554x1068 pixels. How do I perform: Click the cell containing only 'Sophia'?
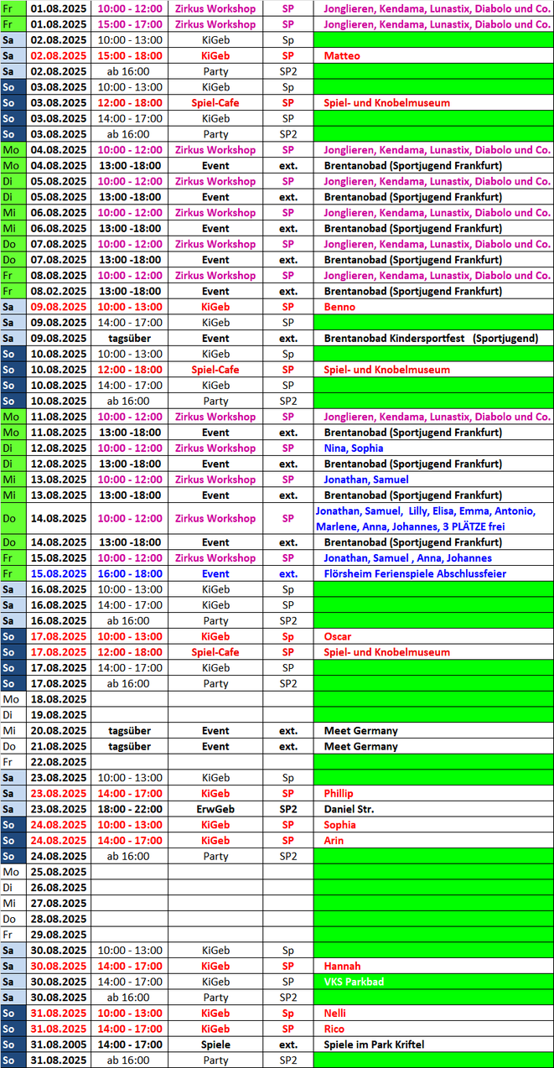[433, 825]
